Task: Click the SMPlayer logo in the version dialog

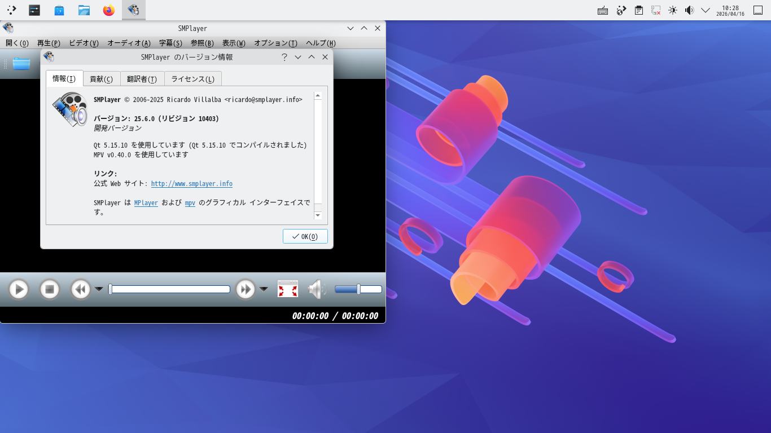Action: tap(70, 109)
